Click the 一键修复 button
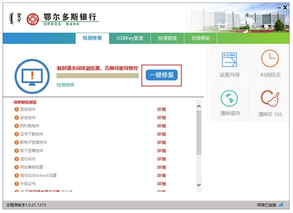The width and height of the screenshot is (293, 213). [x=161, y=75]
